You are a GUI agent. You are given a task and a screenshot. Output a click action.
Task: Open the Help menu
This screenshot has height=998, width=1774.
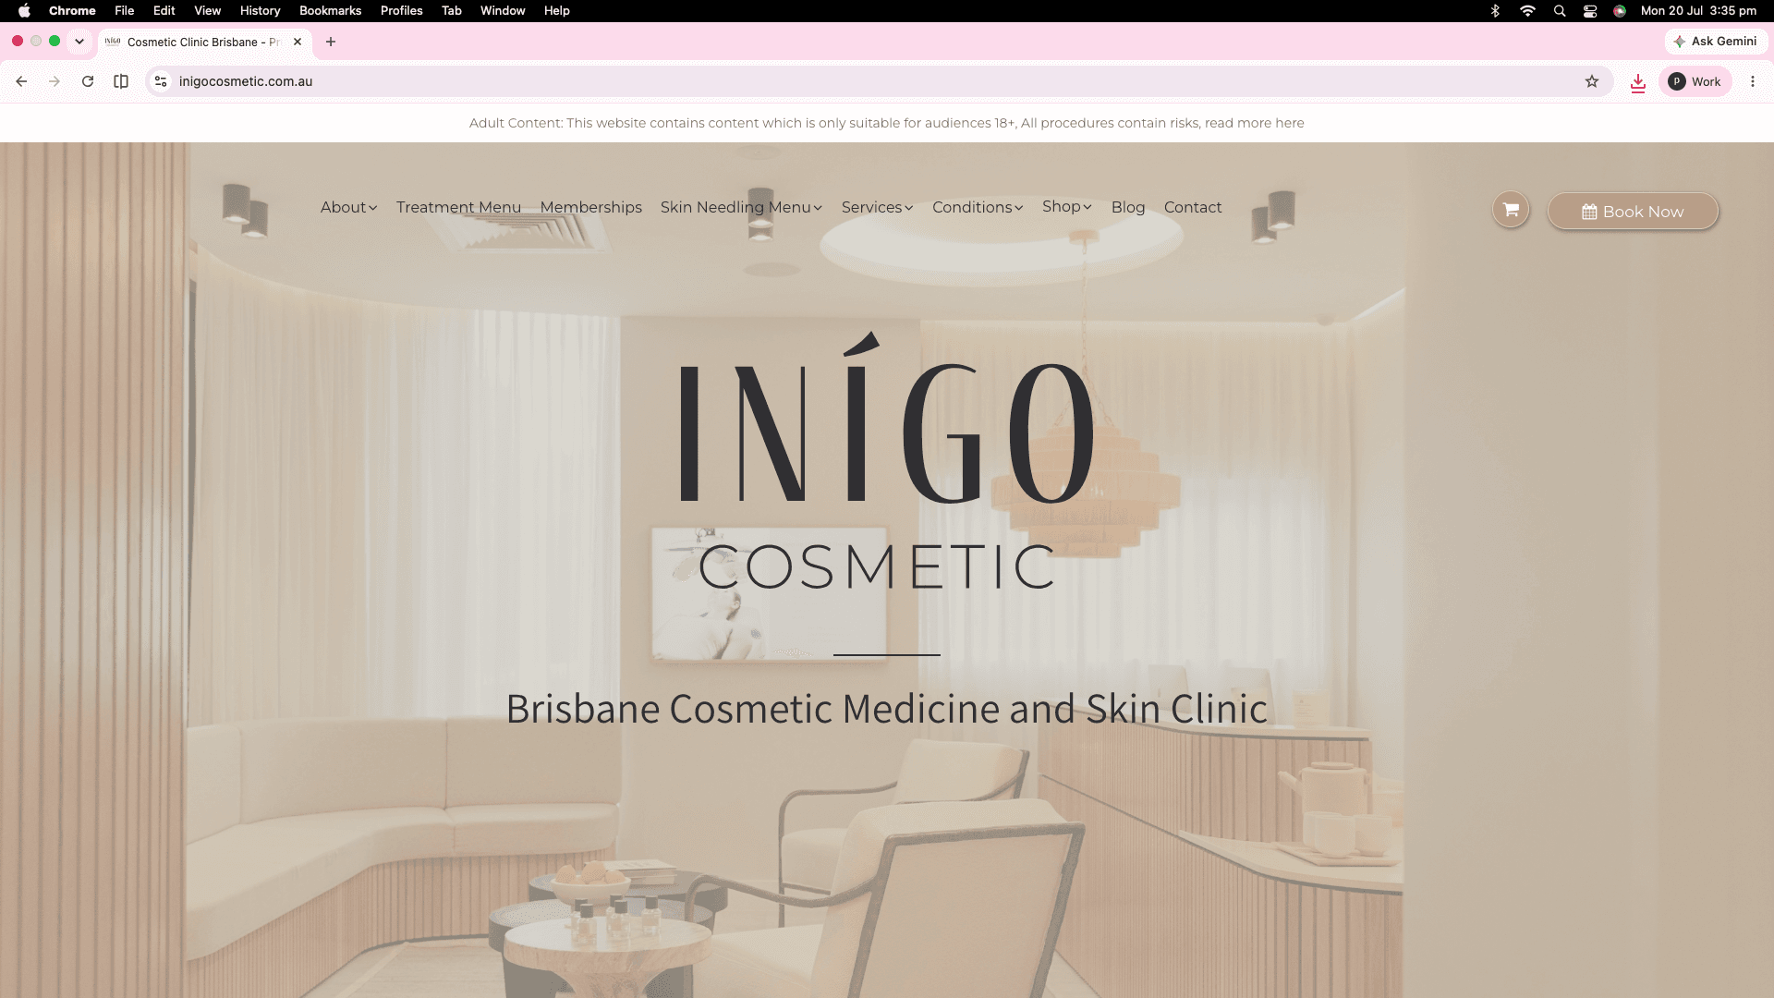tap(557, 11)
